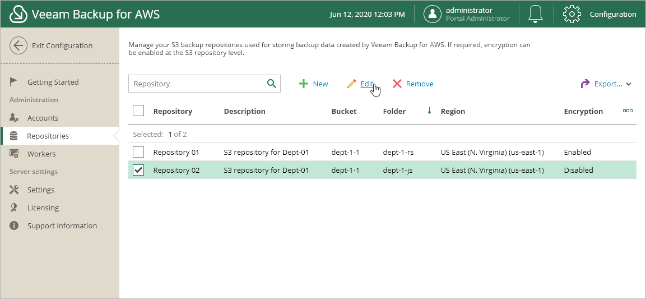Image resolution: width=646 pixels, height=299 pixels.
Task: Click the pencil Edit icon
Action: click(351, 84)
